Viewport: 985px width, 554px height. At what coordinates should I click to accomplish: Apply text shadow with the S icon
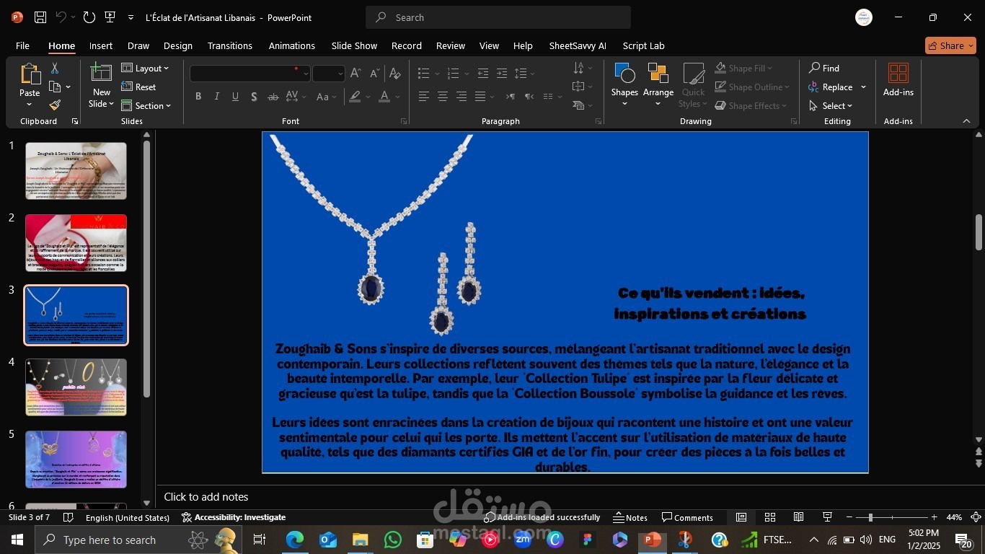(254, 97)
